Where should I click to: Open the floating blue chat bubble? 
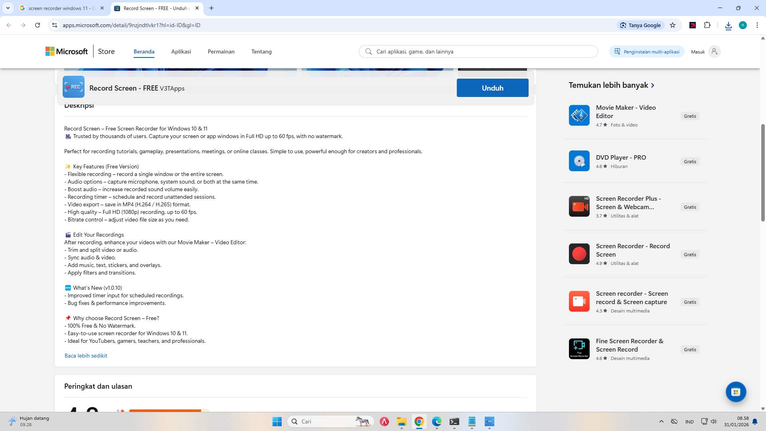(x=736, y=391)
